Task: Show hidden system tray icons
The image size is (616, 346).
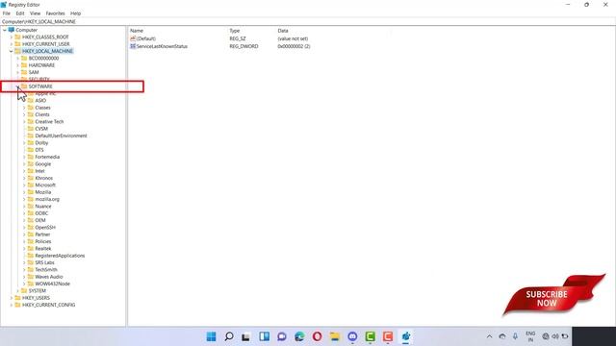Action: point(489,336)
